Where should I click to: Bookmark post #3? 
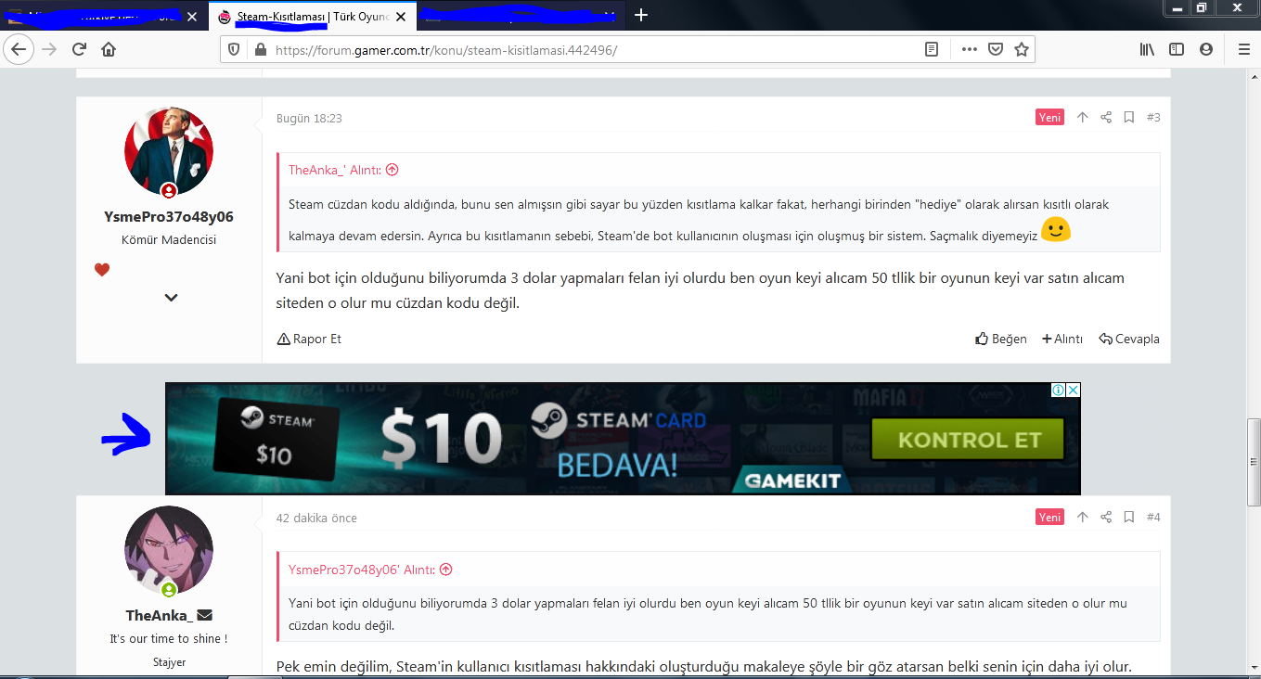click(1129, 118)
